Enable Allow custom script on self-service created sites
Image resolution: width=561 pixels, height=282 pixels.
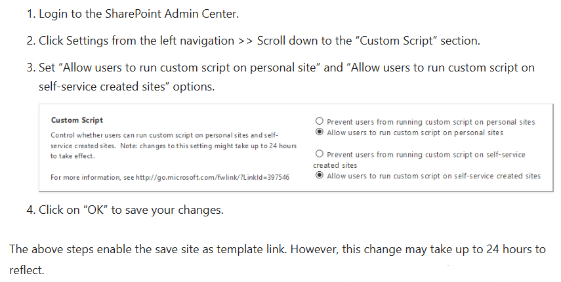tap(319, 175)
